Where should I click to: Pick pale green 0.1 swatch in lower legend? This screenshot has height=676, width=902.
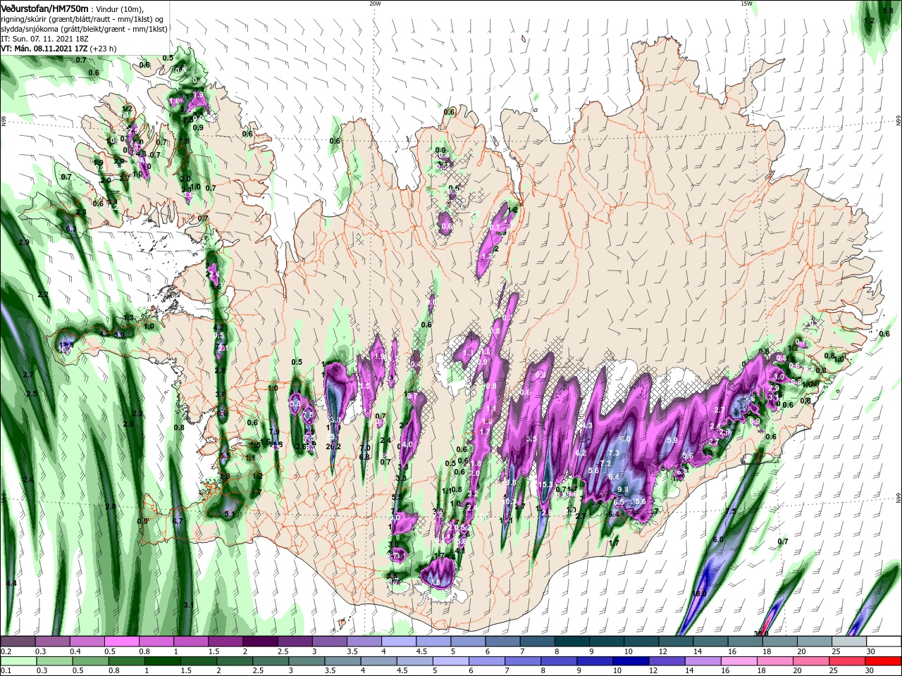coord(18,661)
